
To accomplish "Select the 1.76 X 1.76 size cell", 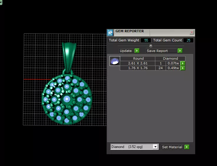I will [138, 68].
